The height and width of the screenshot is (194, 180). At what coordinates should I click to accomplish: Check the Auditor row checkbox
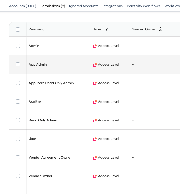point(18,102)
